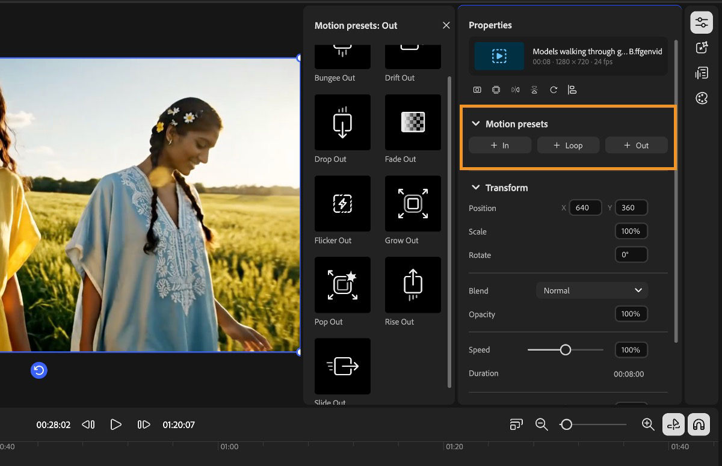Screen dimensions: 722x466
Task: Click the Opacity percentage field
Action: tap(631, 314)
